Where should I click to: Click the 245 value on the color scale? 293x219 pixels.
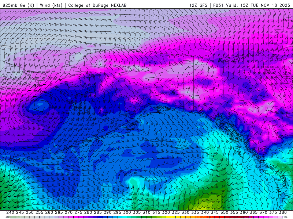coord(20,212)
